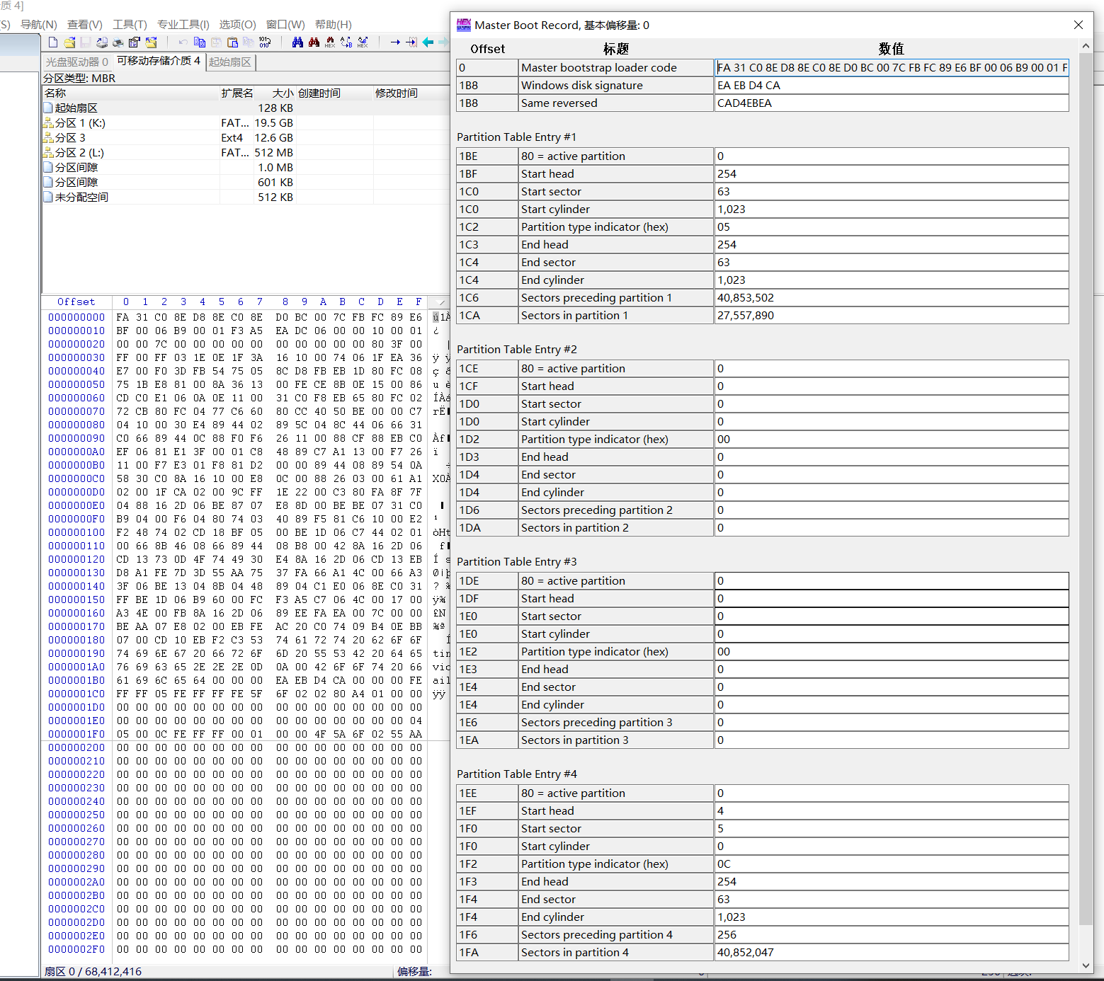Click the hex view Offset column header

tap(76, 302)
